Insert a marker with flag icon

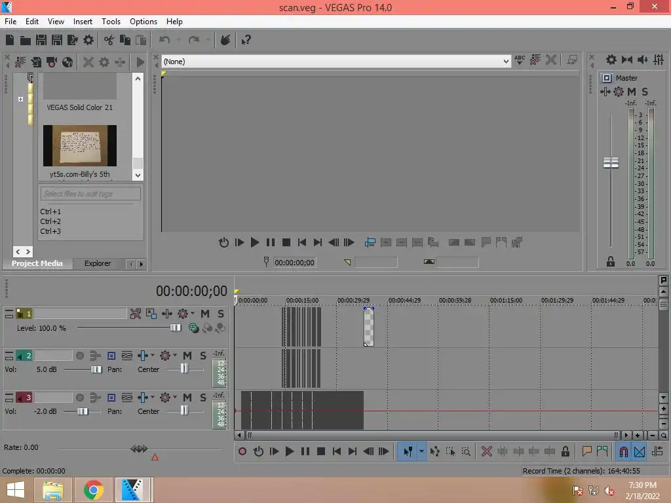coord(586,451)
